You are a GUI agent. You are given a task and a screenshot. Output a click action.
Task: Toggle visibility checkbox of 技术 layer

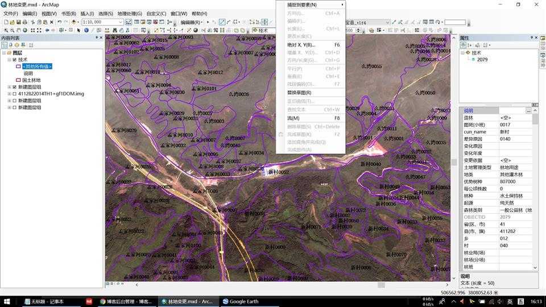(x=15, y=60)
